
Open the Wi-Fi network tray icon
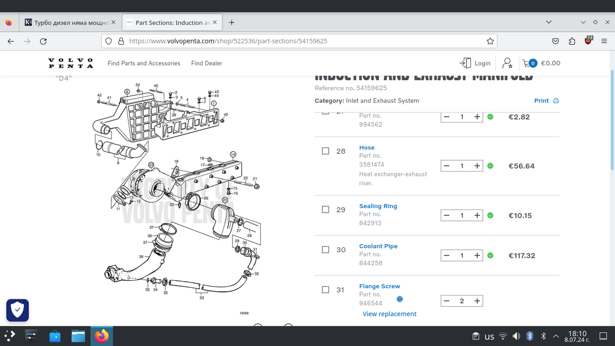[503, 336]
